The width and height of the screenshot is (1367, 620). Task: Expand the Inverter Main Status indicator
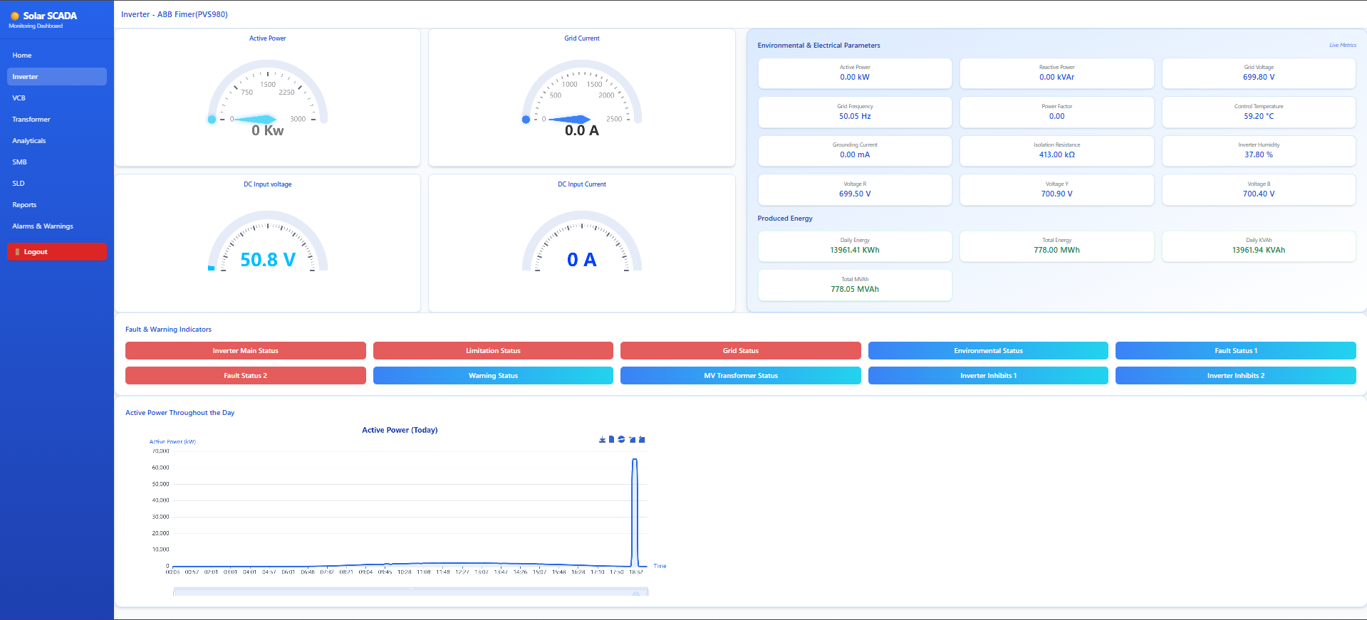coord(245,351)
